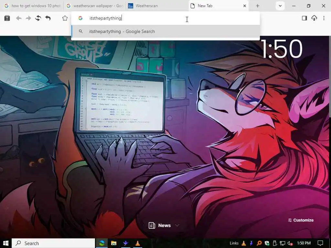Open the Windows Start menu

(x=6, y=243)
